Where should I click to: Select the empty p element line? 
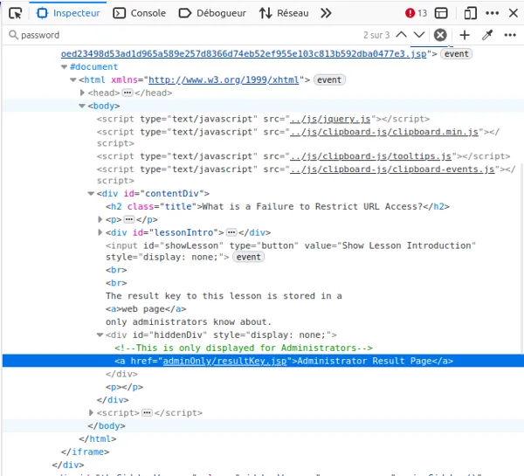[125, 387]
